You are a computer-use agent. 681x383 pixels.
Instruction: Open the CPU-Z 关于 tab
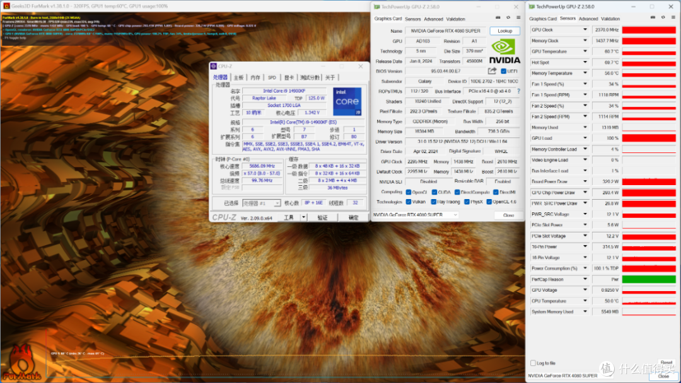click(x=330, y=77)
